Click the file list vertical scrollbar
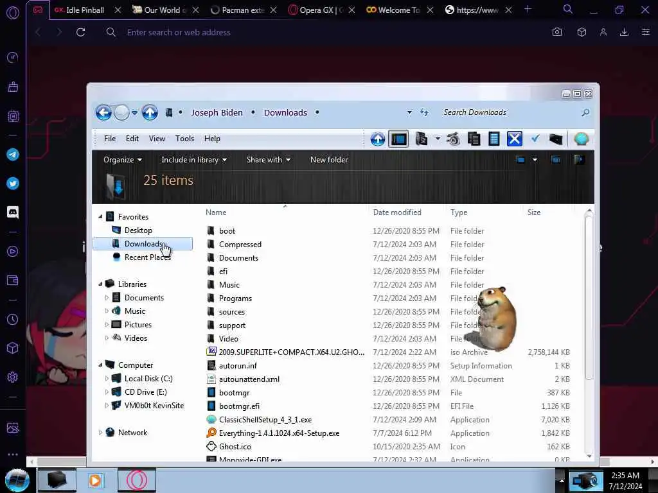Image resolution: width=658 pixels, height=493 pixels. tap(589, 298)
